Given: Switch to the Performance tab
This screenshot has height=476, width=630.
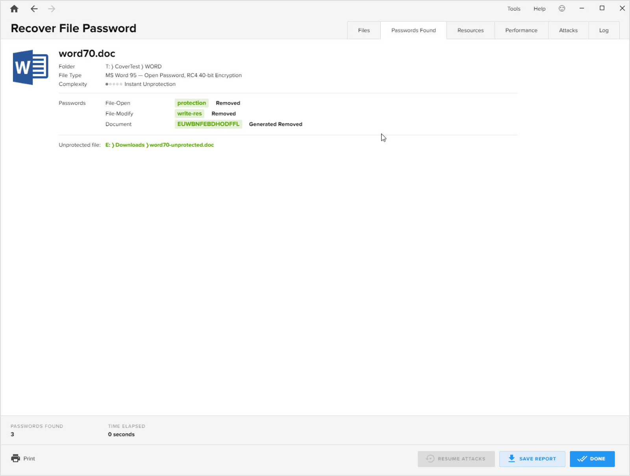Looking at the screenshot, I should (521, 30).
